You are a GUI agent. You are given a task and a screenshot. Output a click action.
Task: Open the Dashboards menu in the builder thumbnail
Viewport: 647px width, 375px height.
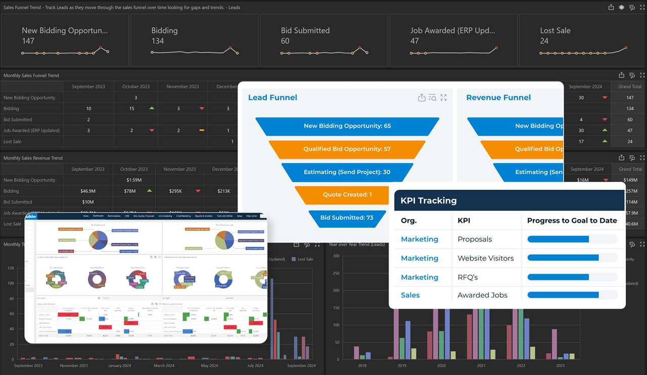tap(98, 216)
